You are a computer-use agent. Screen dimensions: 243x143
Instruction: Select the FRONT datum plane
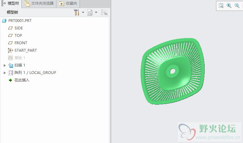coord(21,43)
